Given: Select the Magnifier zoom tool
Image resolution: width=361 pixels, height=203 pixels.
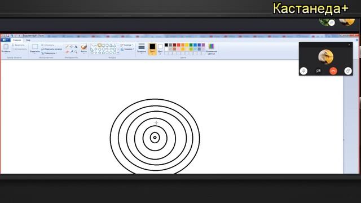Looking at the screenshot, I should 76,52.
